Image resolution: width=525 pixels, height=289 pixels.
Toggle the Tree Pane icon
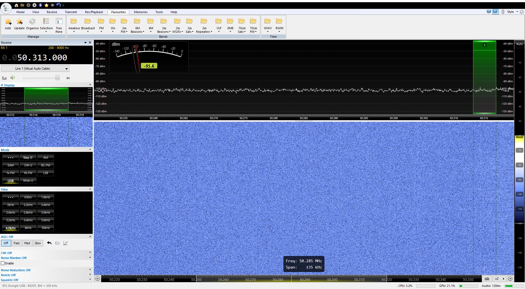pos(59,22)
